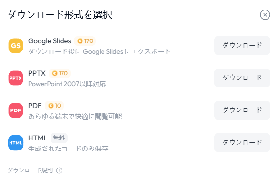Download the PPTX format
Screen dimensions: 278x180
coord(242,78)
